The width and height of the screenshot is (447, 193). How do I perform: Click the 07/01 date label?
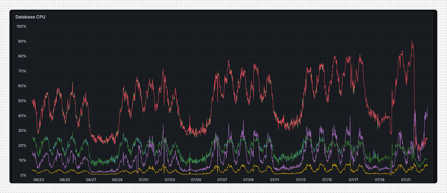[x=144, y=180]
